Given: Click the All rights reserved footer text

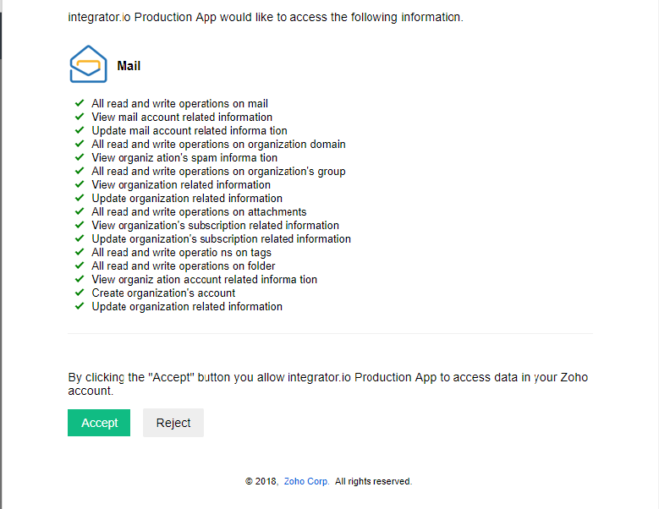Looking at the screenshot, I should coord(373,481).
